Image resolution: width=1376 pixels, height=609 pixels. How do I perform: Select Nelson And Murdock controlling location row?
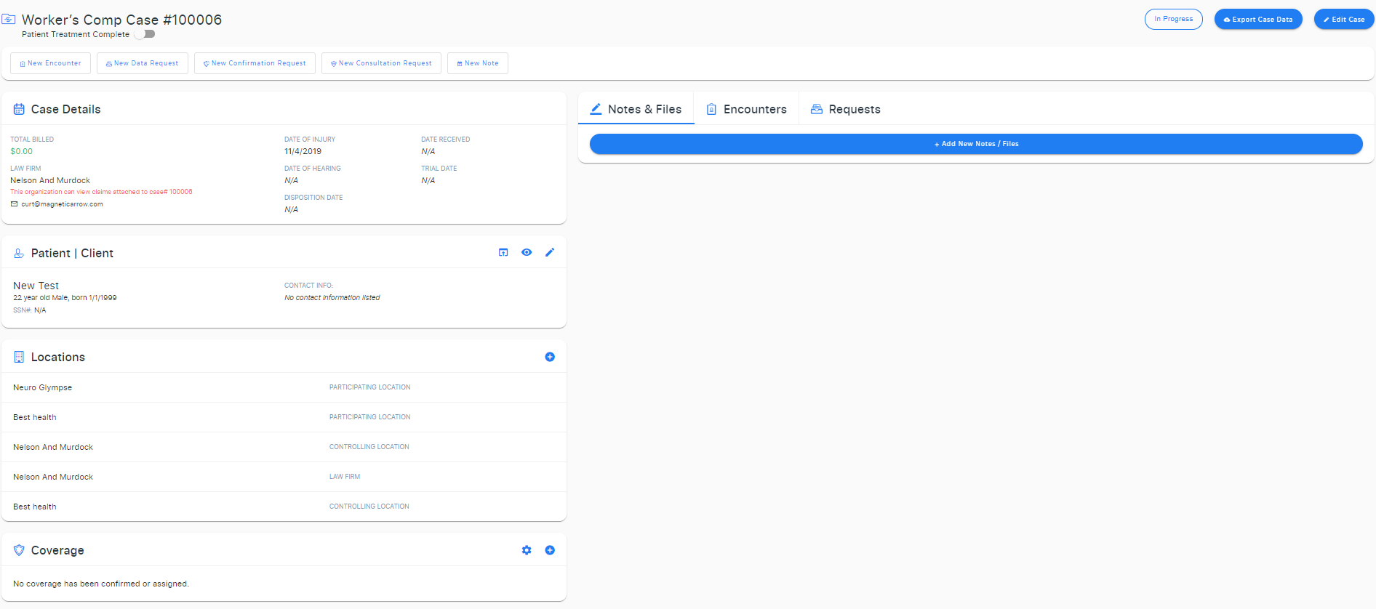(284, 447)
